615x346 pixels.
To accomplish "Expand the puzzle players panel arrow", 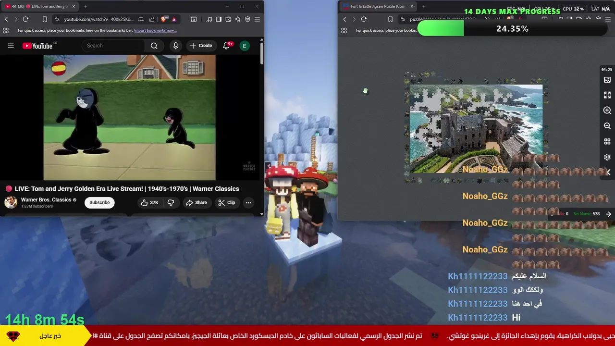I will tap(609, 214).
